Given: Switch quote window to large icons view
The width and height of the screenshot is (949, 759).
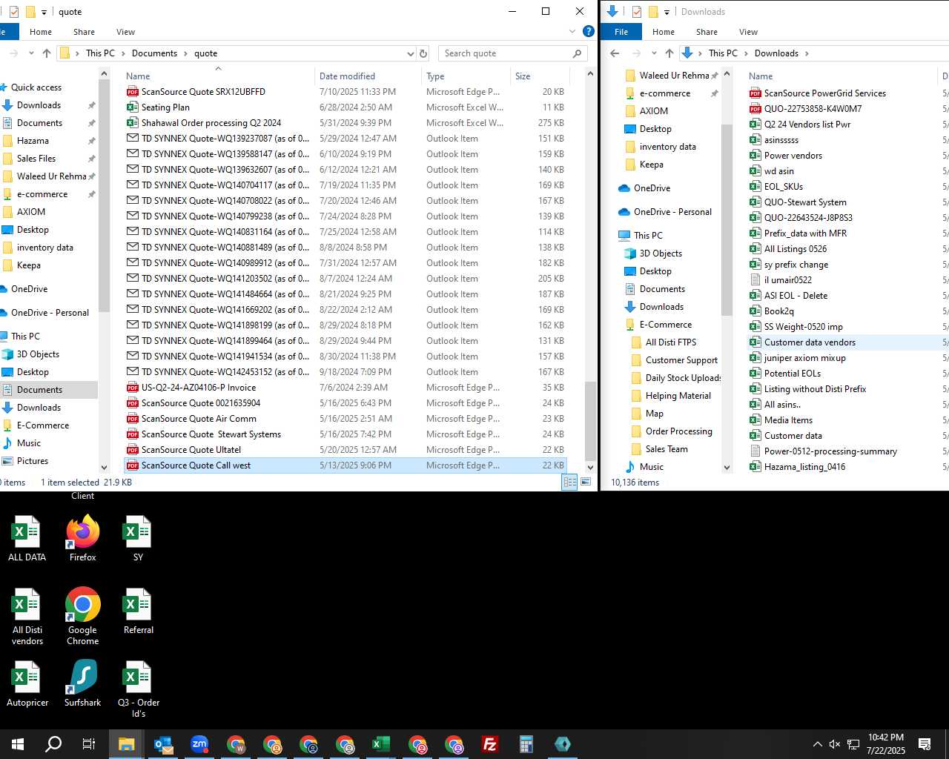Looking at the screenshot, I should [x=586, y=482].
